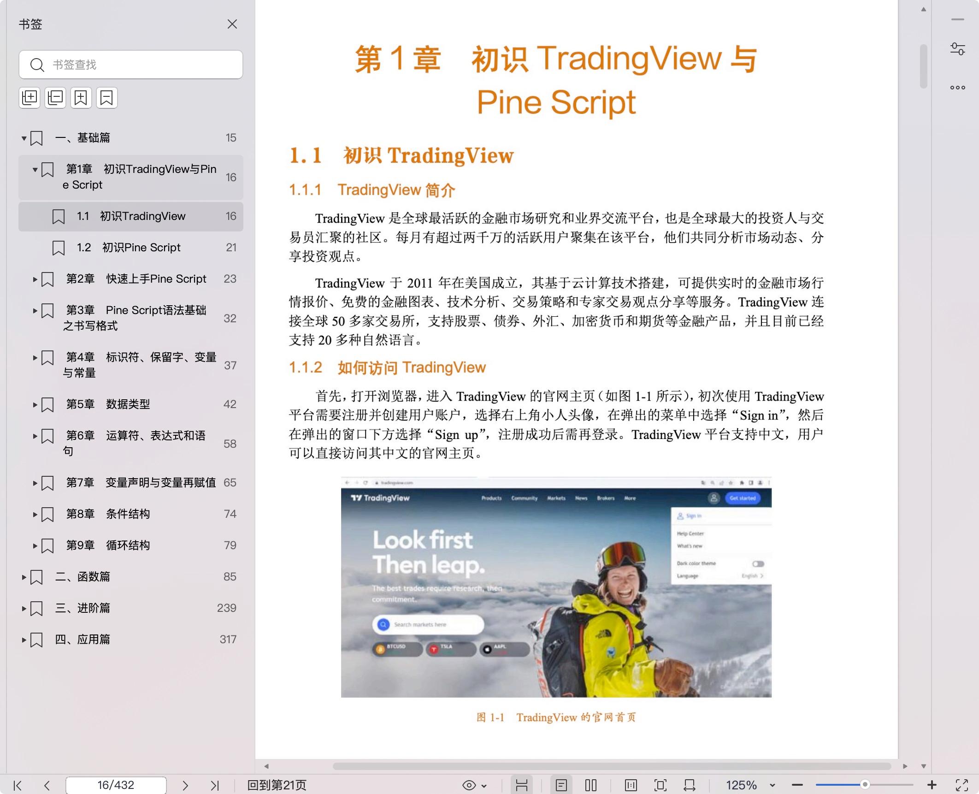Click scroll up arrow
The width and height of the screenshot is (979, 794).
pos(923,10)
